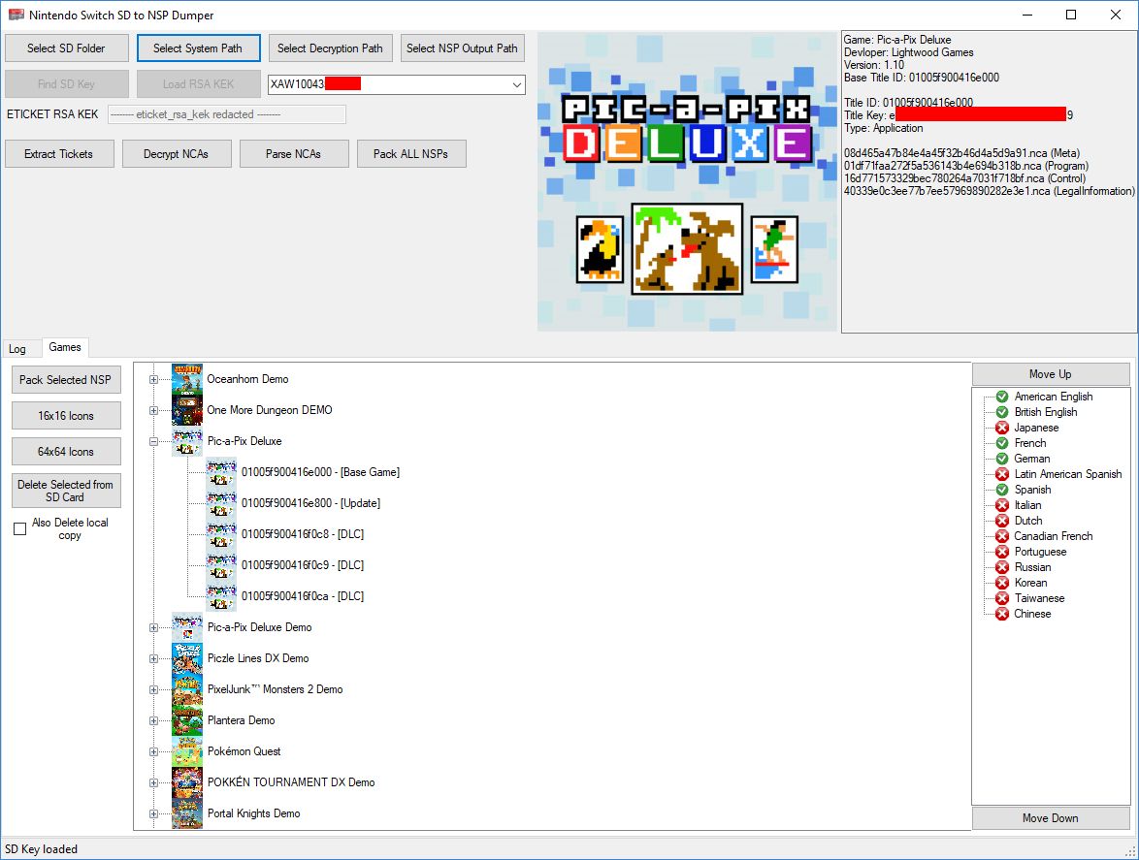Click red cross icon for Dutch
The image size is (1139, 860).
tap(1001, 521)
